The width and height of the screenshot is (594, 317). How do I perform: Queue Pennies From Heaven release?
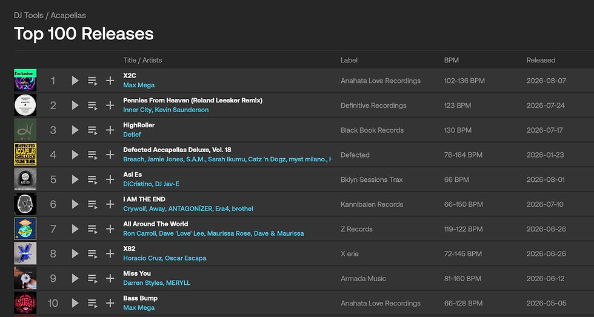coord(92,105)
